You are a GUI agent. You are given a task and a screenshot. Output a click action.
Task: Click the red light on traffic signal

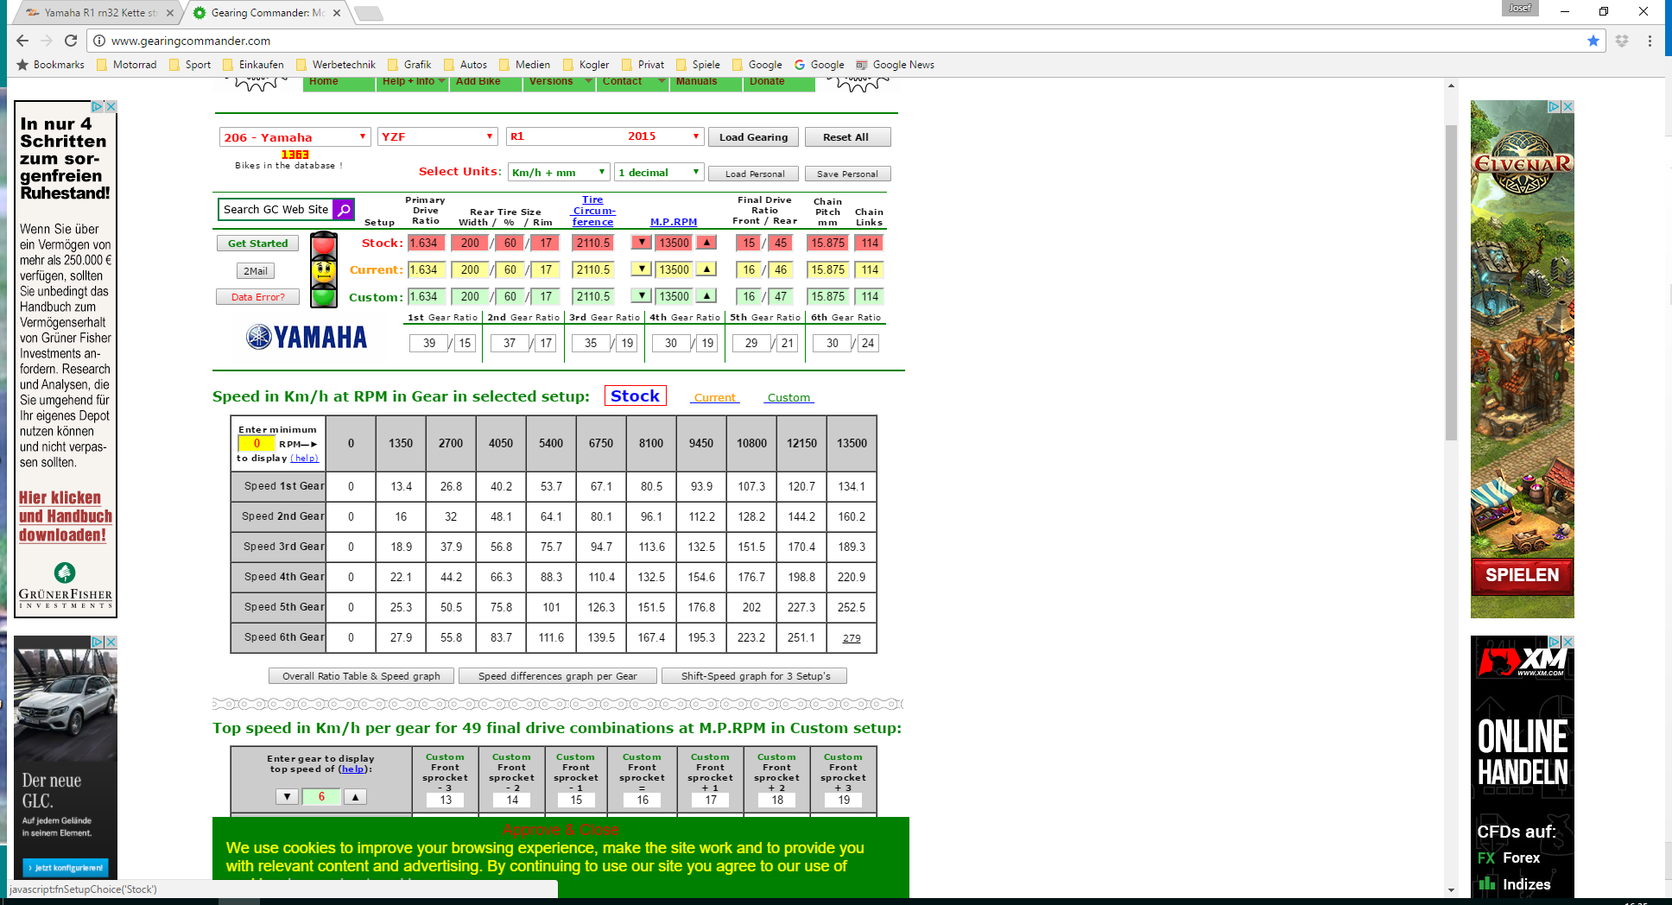tap(324, 244)
